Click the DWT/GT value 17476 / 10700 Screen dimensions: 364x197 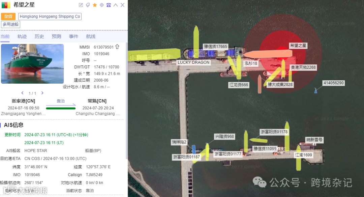click(106, 67)
